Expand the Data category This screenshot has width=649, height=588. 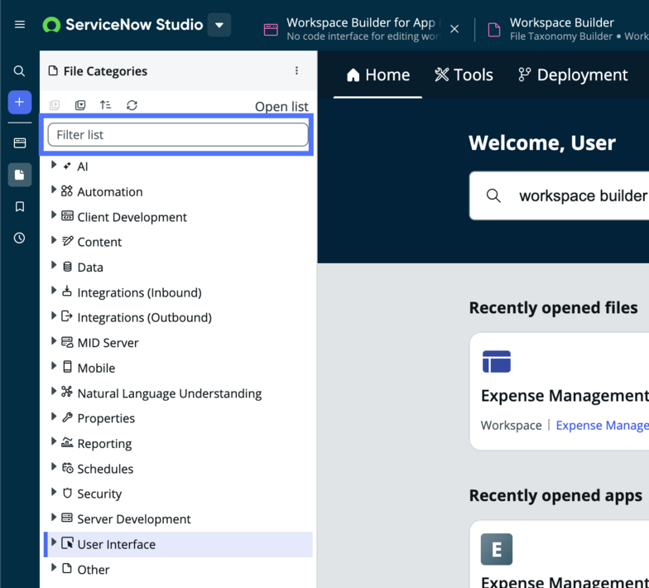53,265
